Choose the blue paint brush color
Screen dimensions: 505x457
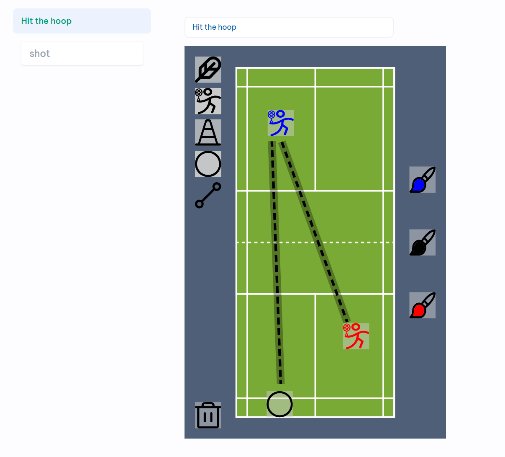click(x=422, y=180)
